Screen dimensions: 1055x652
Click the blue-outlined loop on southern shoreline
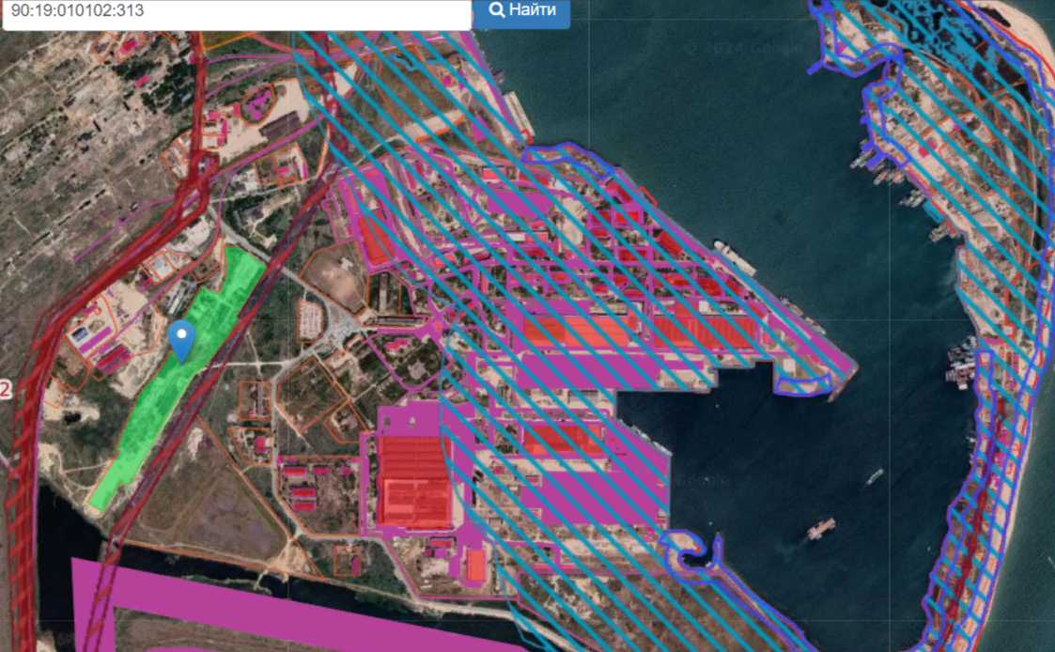click(x=695, y=554)
